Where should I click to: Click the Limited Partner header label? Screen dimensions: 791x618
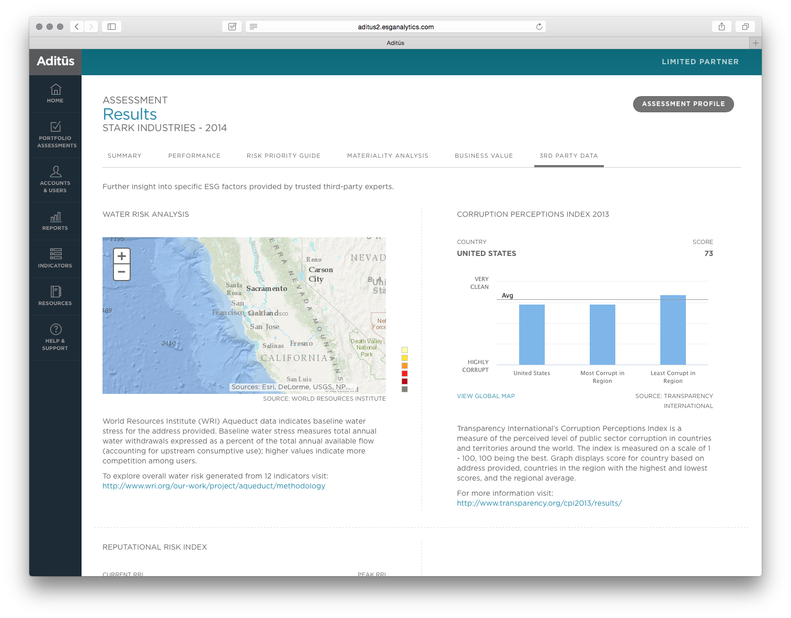click(700, 62)
